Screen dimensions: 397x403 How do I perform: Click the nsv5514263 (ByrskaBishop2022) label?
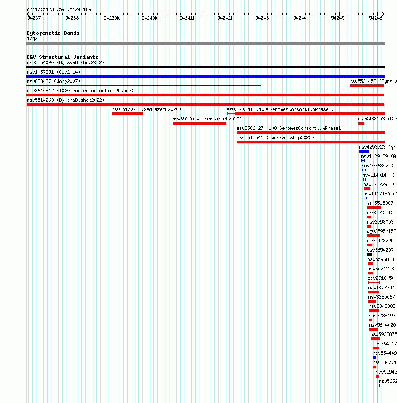click(66, 100)
